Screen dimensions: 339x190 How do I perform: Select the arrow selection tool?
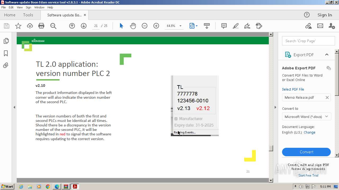coord(121,26)
